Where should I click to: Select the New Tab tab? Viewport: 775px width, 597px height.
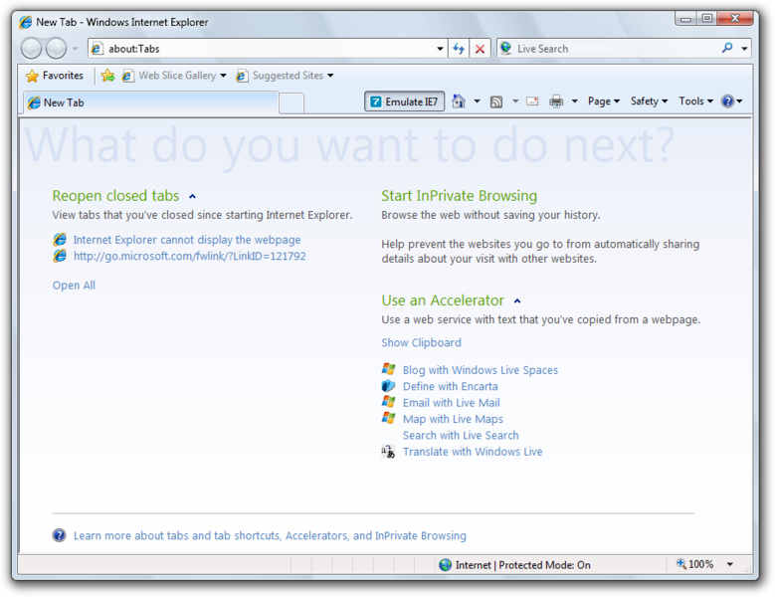tap(151, 102)
